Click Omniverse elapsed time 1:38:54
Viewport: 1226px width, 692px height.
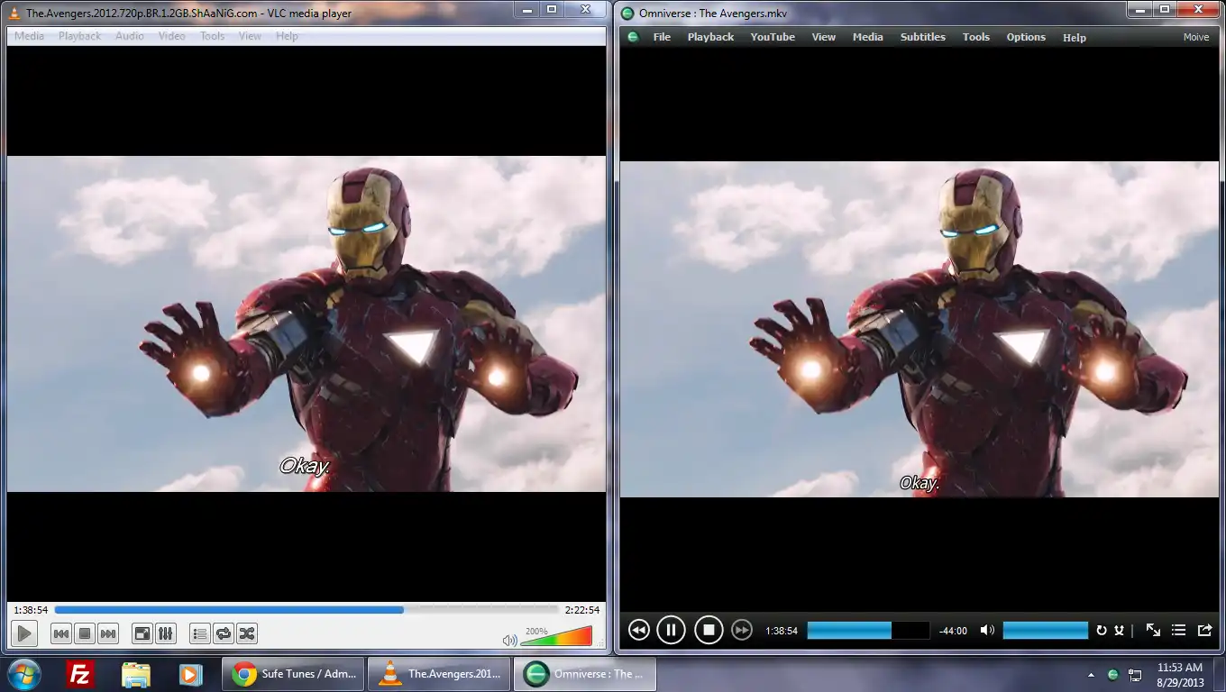click(782, 631)
